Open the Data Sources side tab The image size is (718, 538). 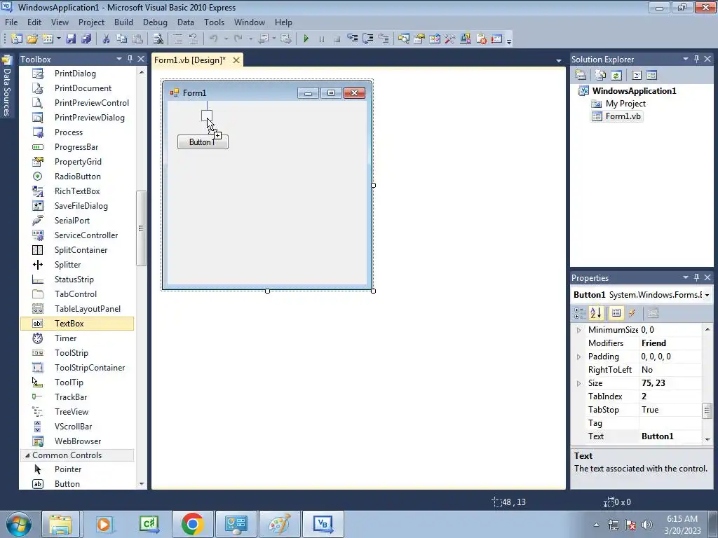pyautogui.click(x=6, y=87)
